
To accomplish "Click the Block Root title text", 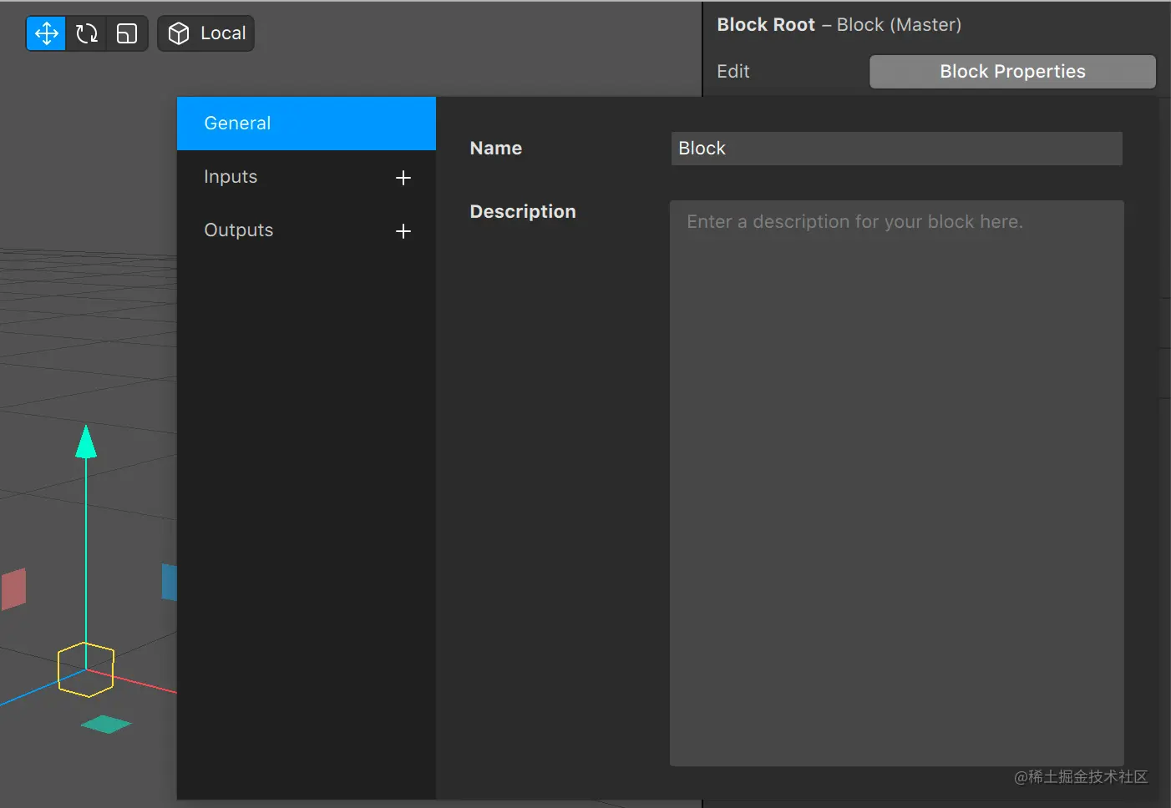I will pos(766,25).
